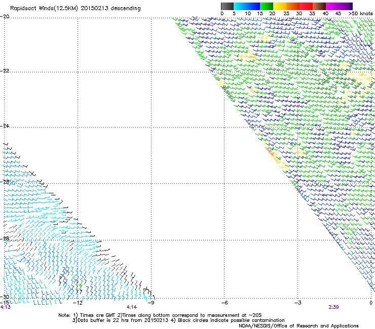Click the legend tick label '40'
Screen dimensions: 375x329
pyautogui.click(x=325, y=14)
